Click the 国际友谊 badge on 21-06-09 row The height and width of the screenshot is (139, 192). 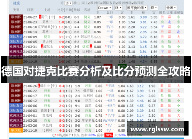tap(16, 37)
